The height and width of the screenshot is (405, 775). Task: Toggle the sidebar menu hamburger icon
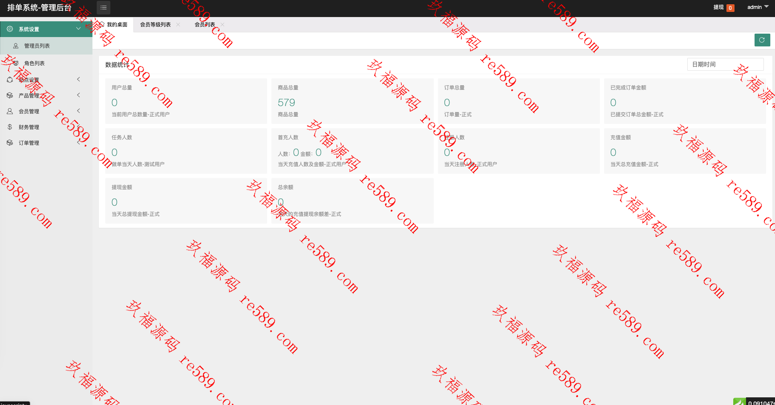104,8
